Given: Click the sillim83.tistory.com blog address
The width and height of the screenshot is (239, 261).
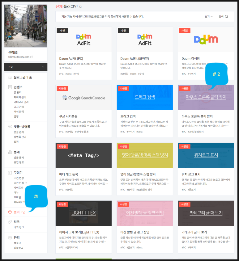Looking at the screenshot, I should pyautogui.click(x=19, y=57).
